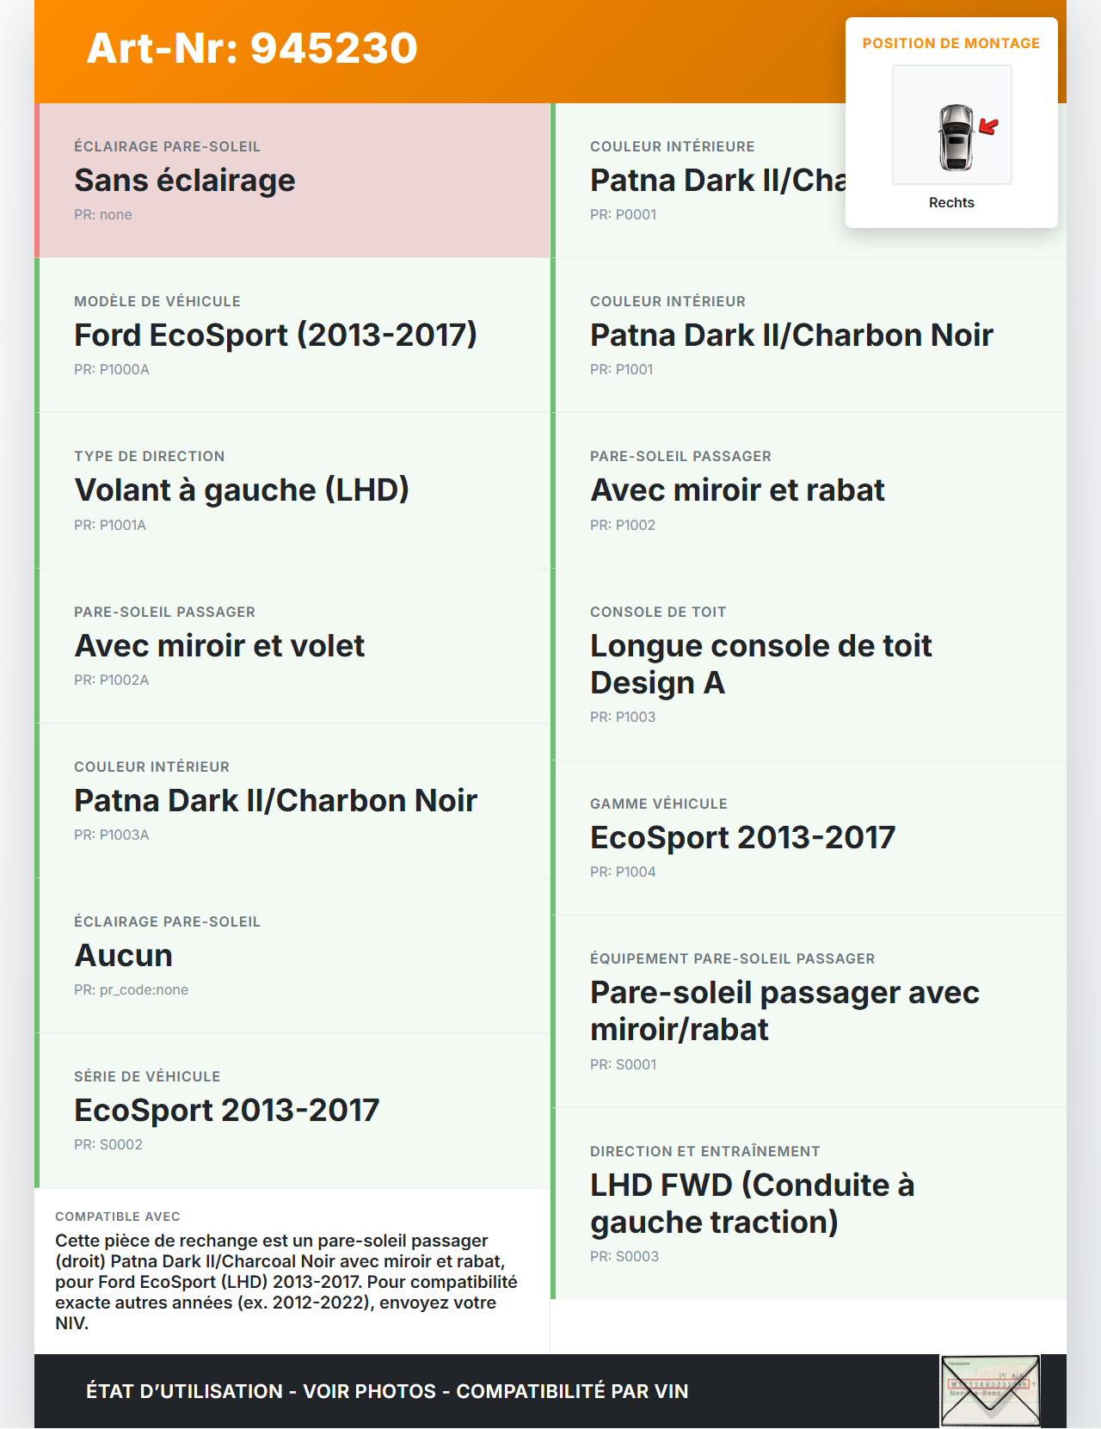Click the red arrow beside the car
The height and width of the screenshot is (1429, 1101).
coord(989,127)
